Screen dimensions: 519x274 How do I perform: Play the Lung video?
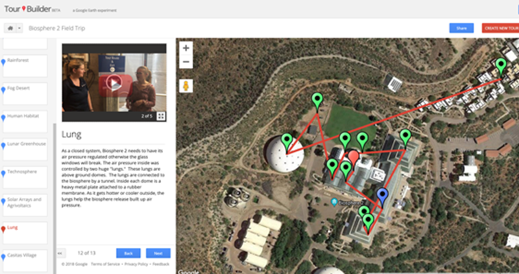tap(114, 83)
